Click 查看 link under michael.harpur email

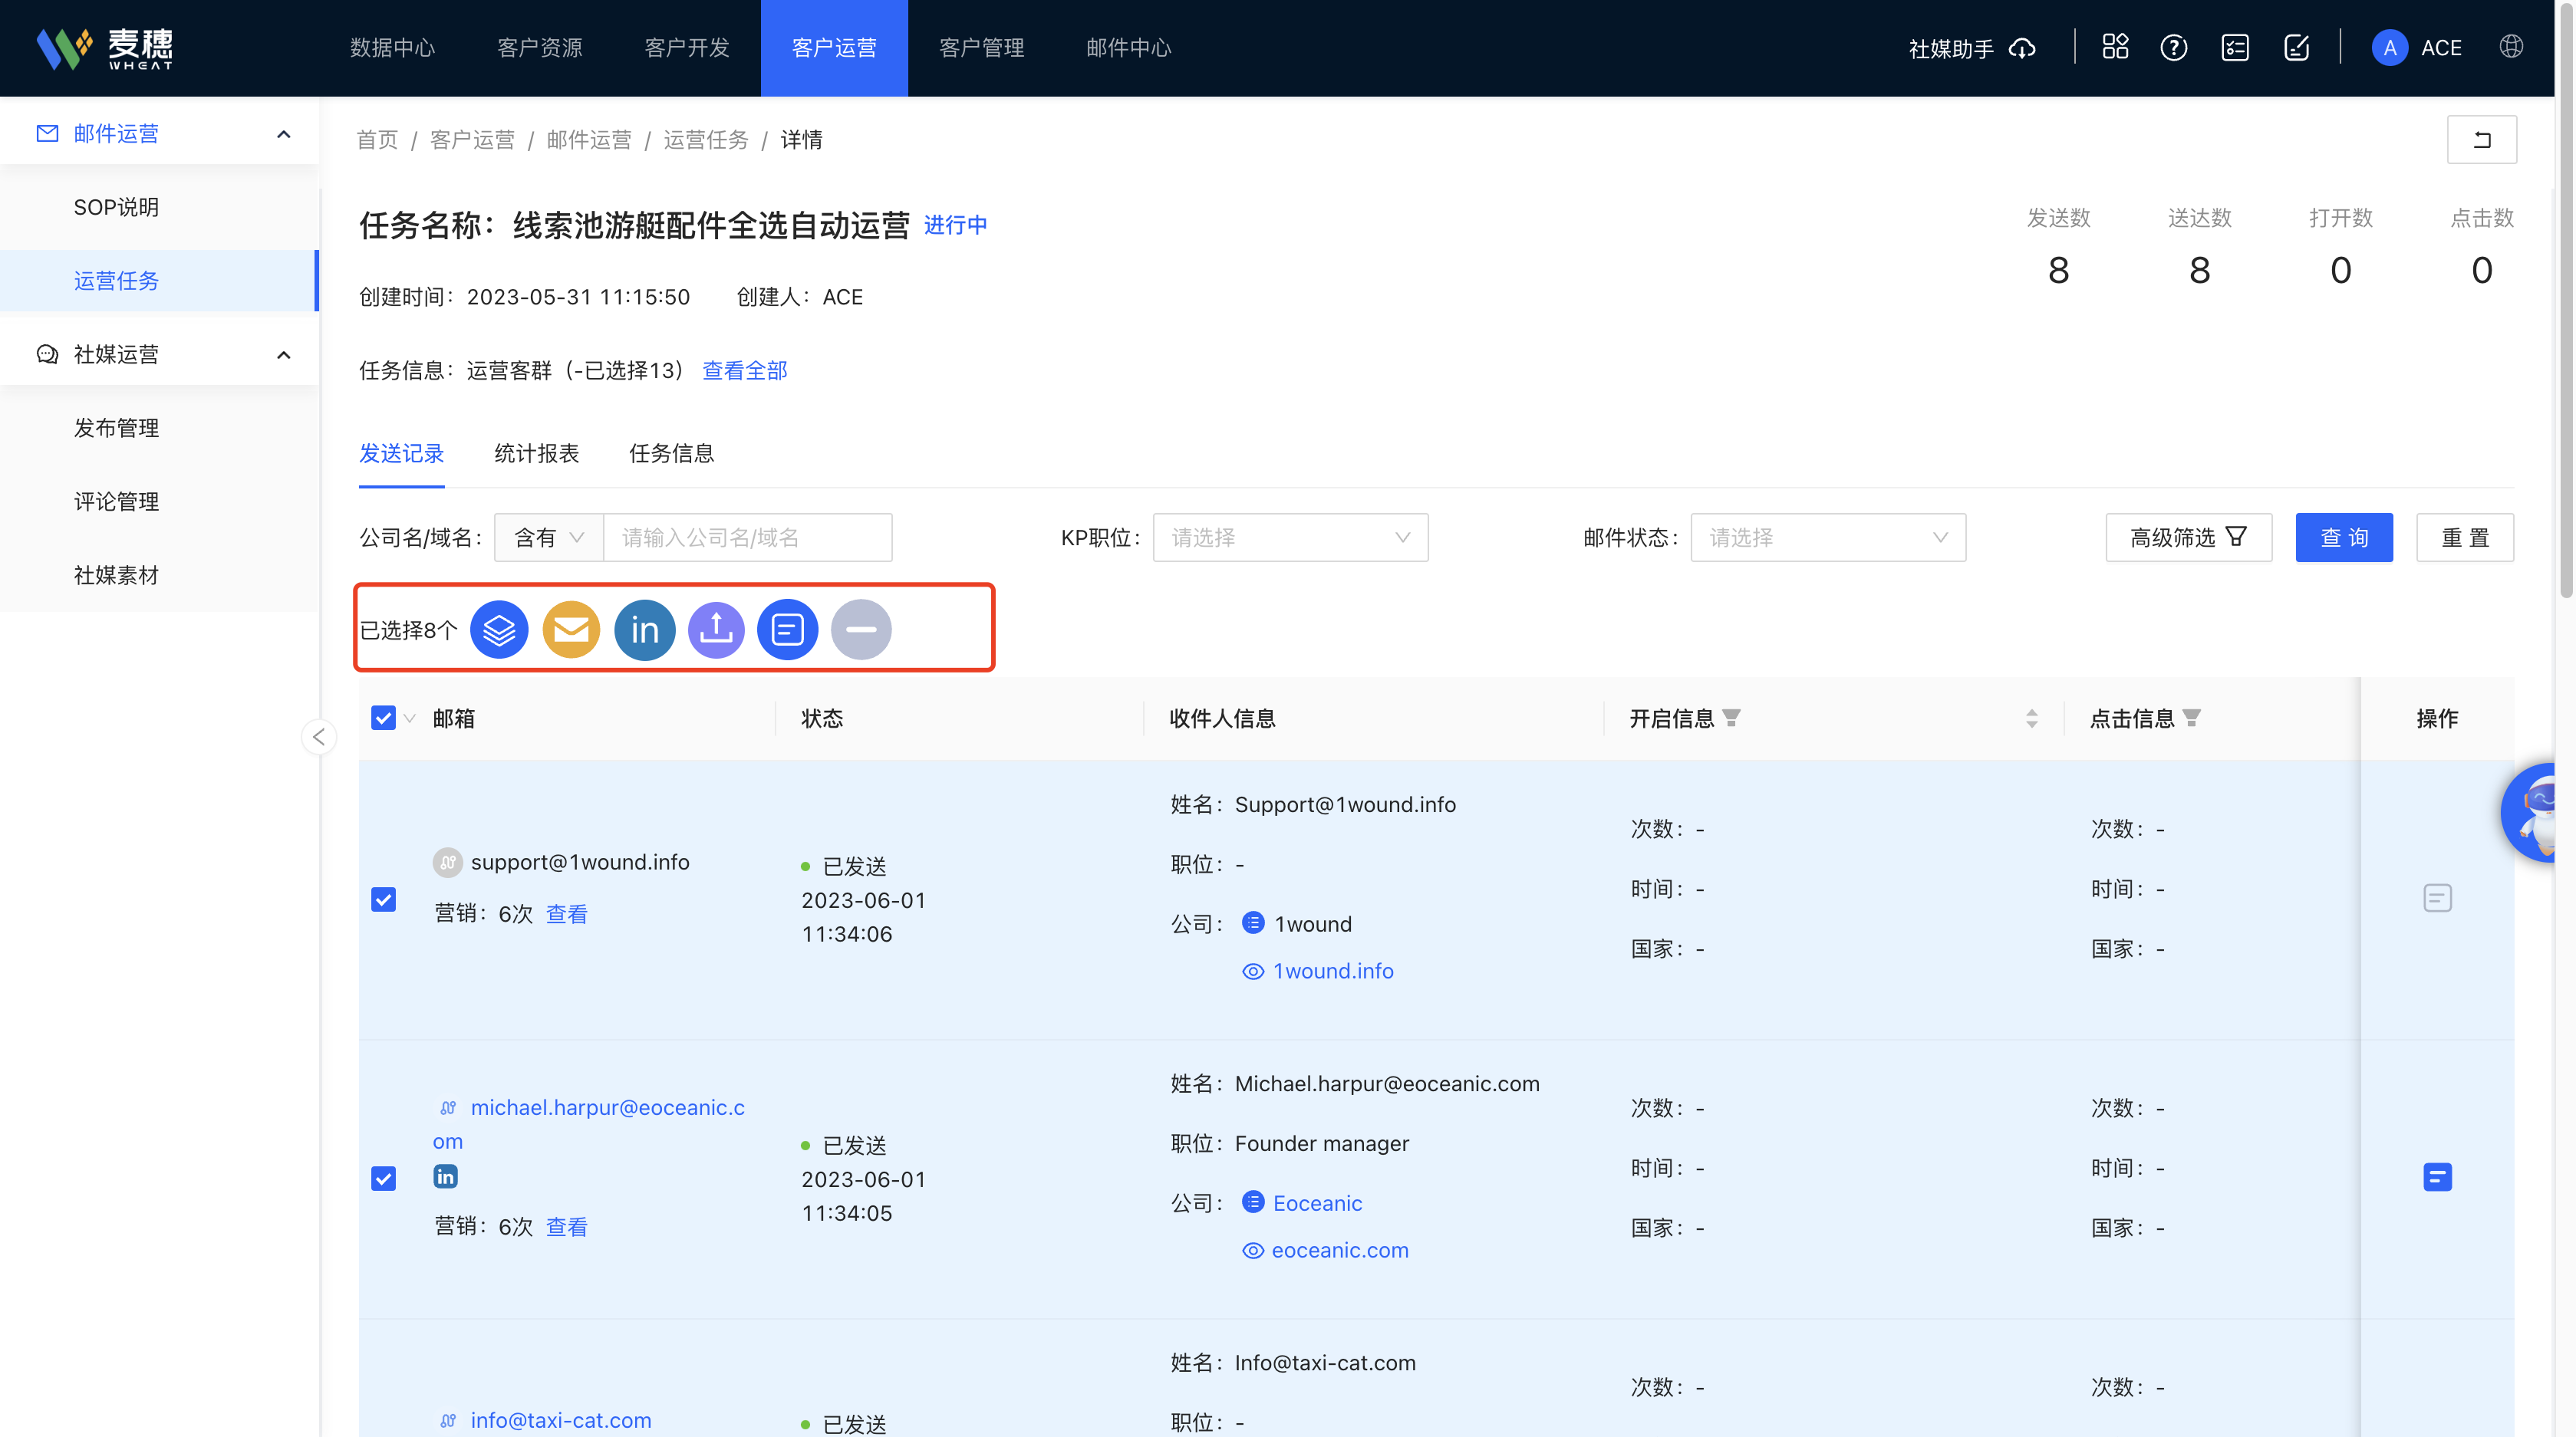click(x=566, y=1227)
